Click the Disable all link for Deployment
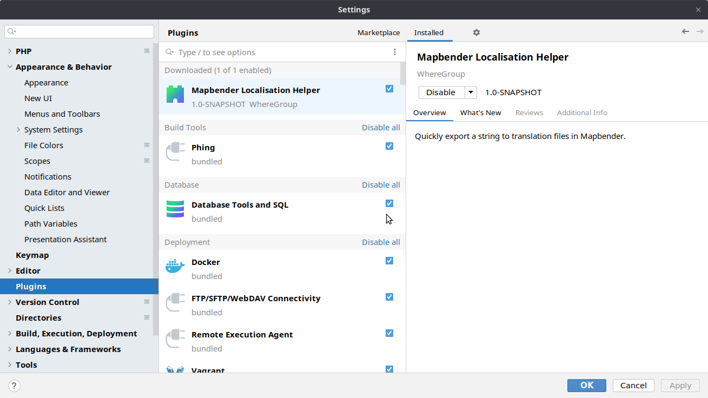Screen dimensions: 708x398 (x=381, y=242)
